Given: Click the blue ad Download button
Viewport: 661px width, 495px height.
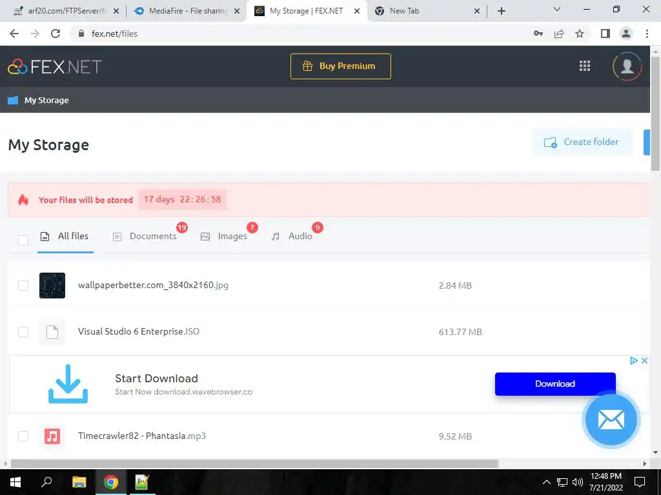Looking at the screenshot, I should [555, 384].
